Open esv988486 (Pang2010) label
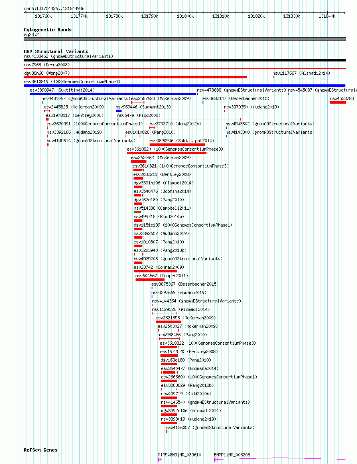 (x=183, y=335)
